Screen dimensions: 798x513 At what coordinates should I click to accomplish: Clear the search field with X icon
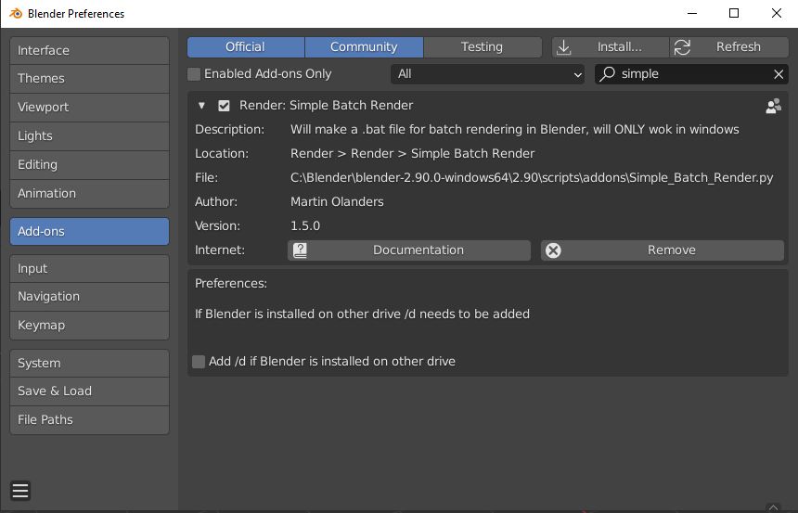[x=779, y=74]
